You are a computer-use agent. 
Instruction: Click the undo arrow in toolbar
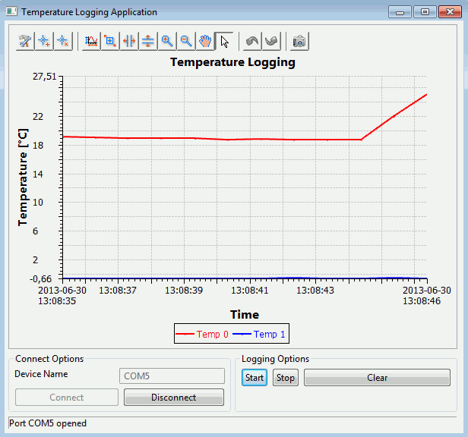(253, 42)
